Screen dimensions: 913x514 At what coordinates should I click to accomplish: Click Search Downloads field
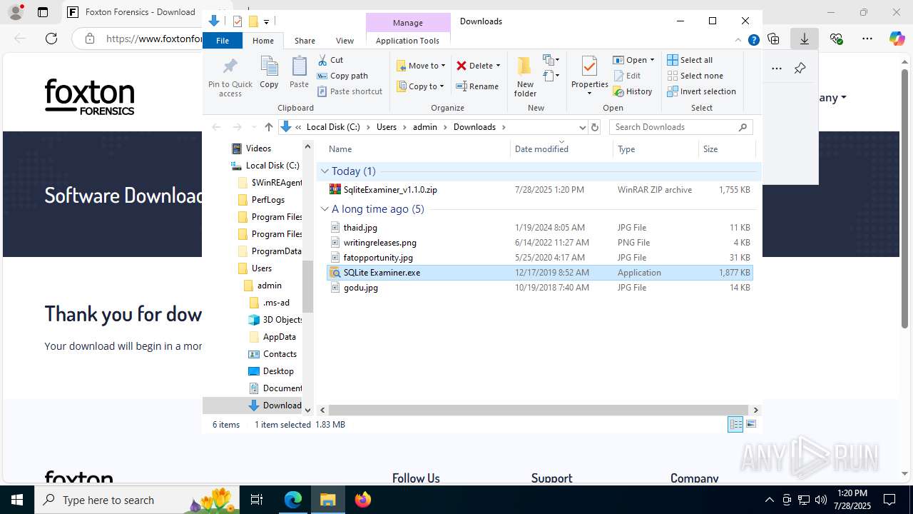point(675,127)
